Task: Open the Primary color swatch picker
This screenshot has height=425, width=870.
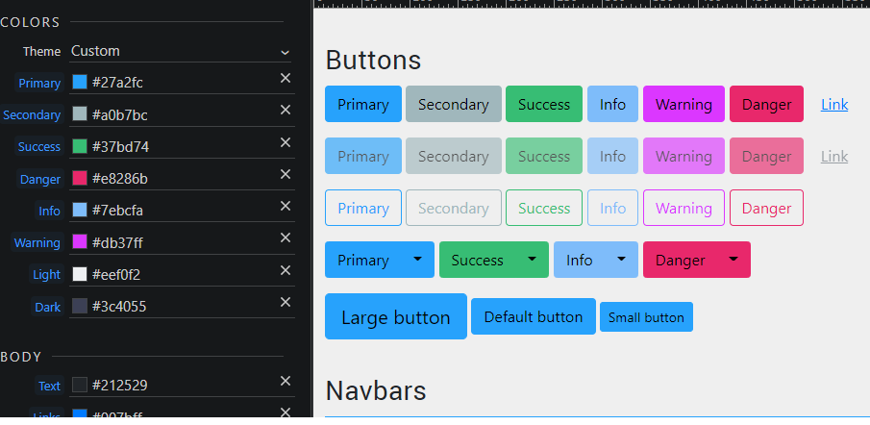Action: click(80, 83)
